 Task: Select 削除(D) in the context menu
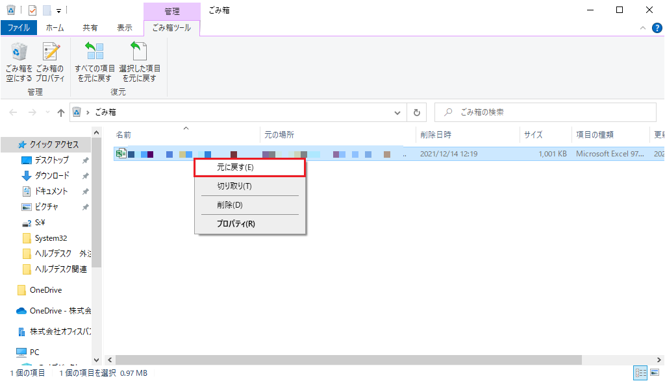[230, 205]
